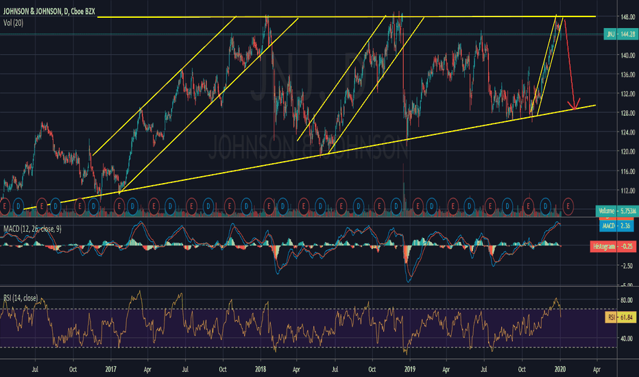This screenshot has height=377, width=639.
Task: Click the JOHNSON & JOHNSON symbol title
Action: [49, 12]
